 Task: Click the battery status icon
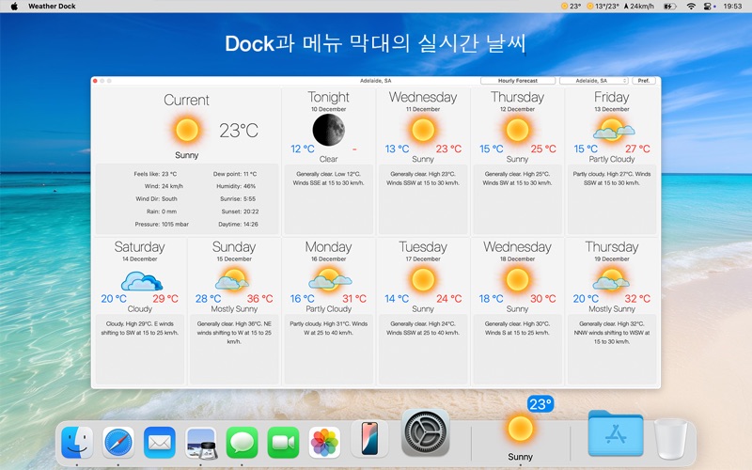pos(669,7)
